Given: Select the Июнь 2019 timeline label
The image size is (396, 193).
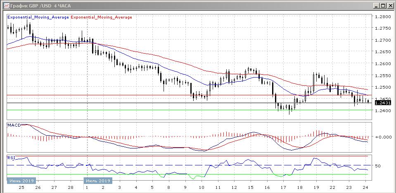Looking at the screenshot, I should coord(21,181).
